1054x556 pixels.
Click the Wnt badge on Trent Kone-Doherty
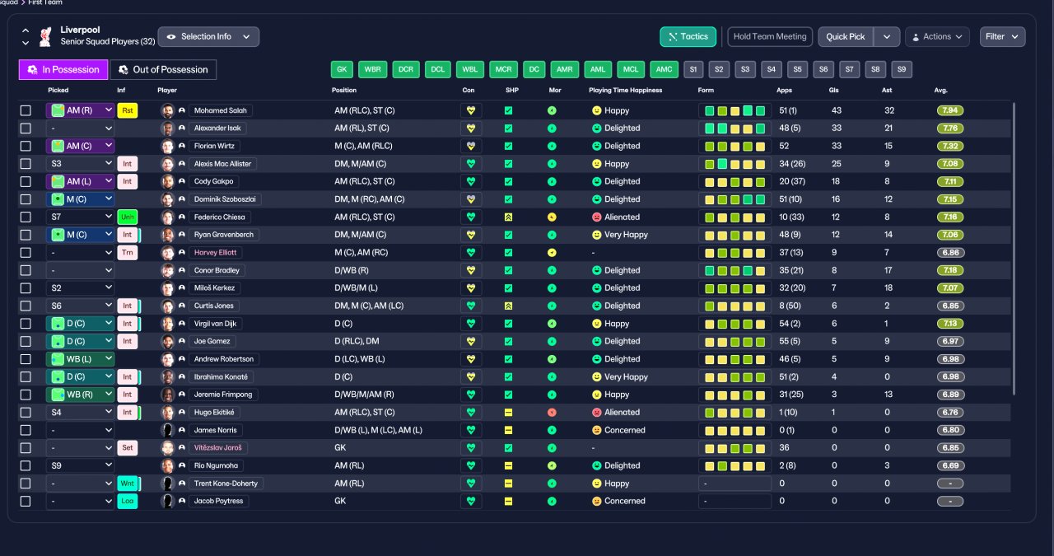tap(128, 484)
